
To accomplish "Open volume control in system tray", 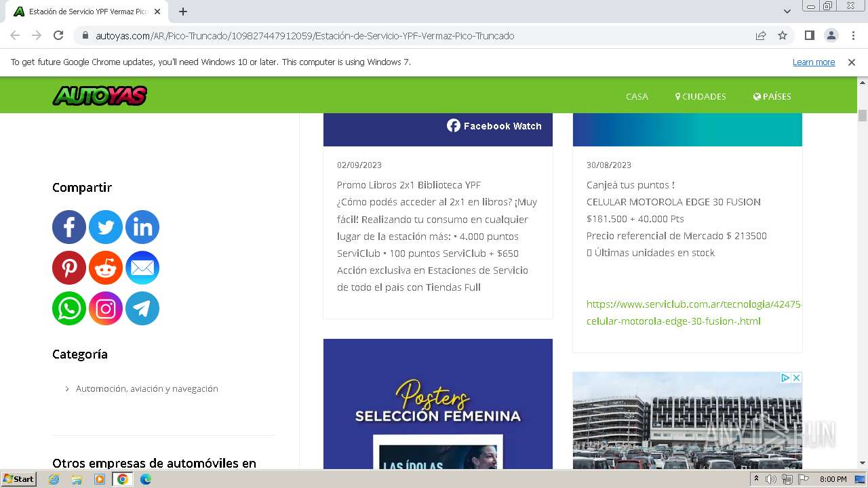I will point(771,479).
